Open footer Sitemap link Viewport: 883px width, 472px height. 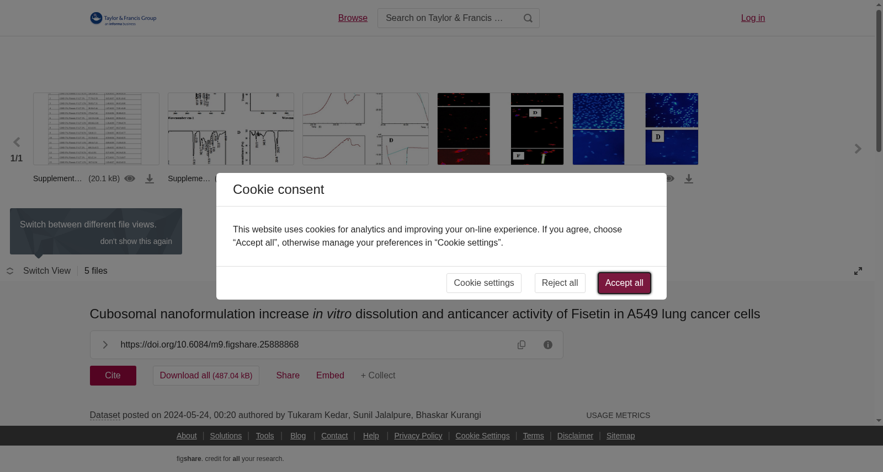coord(620,436)
